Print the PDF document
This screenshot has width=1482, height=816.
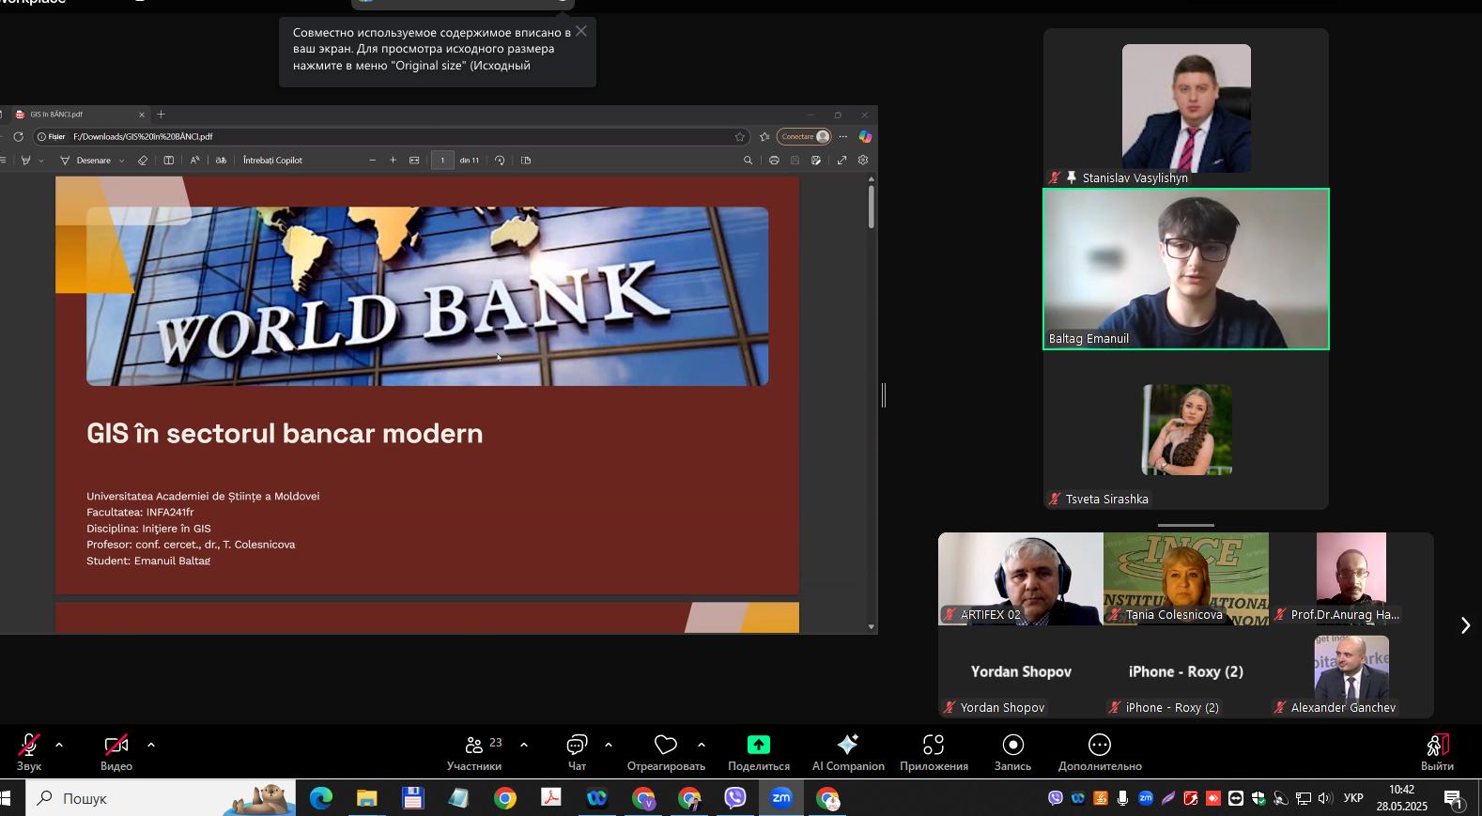[774, 161]
